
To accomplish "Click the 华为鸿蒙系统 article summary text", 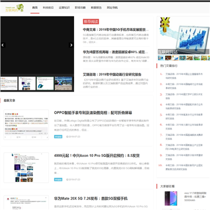I will (x=116, y=59).
